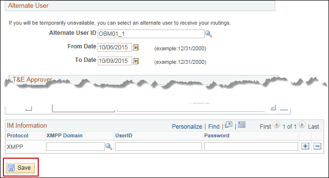Jump to Last row link

314,126
